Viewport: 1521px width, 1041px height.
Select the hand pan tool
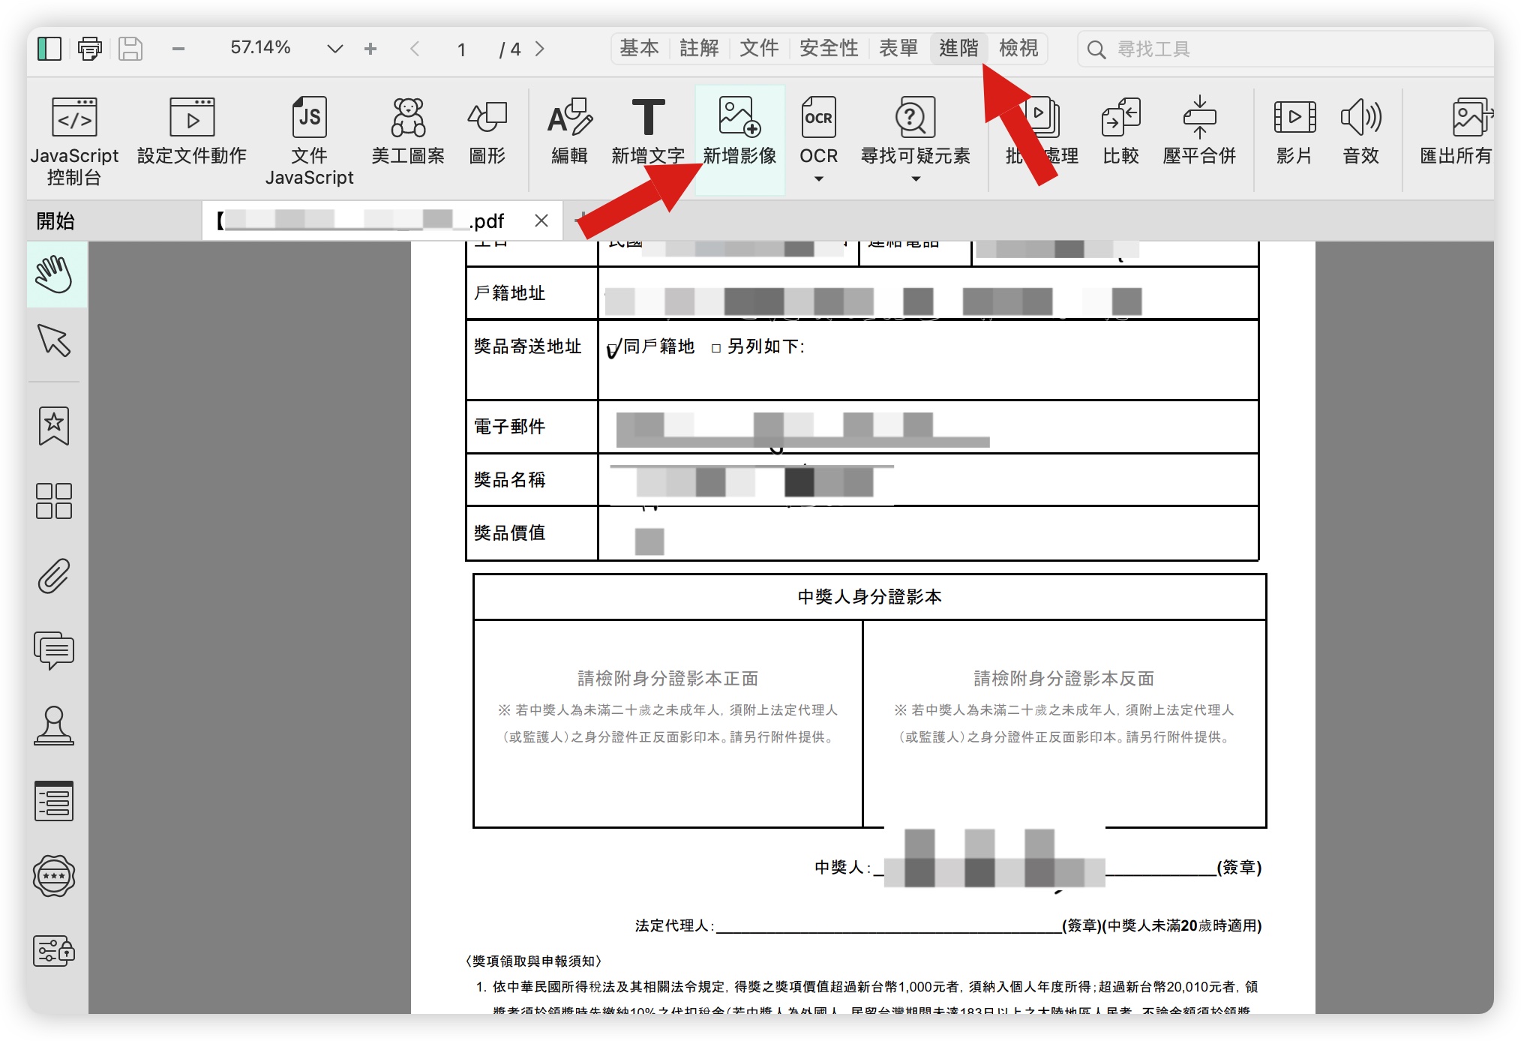[x=55, y=274]
